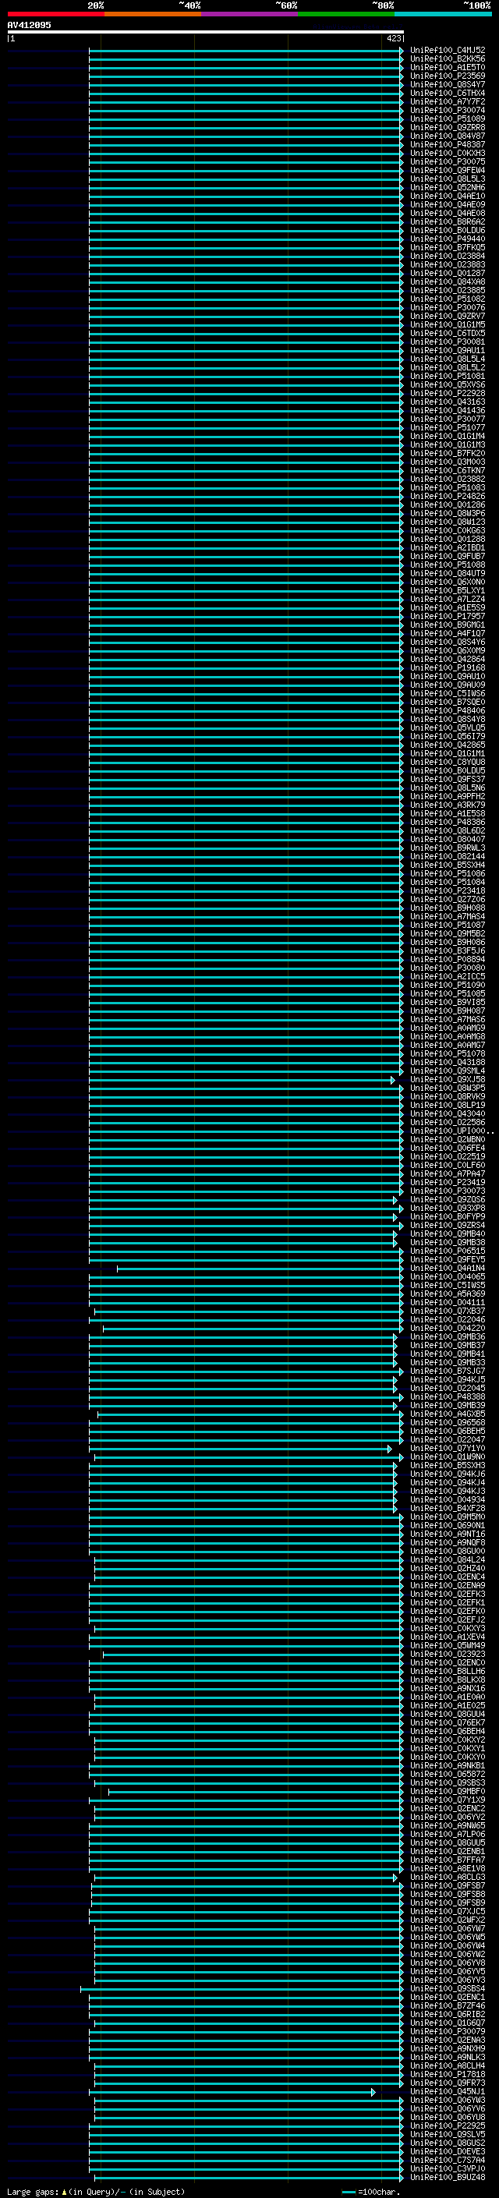Select the UniRef100_B9UZ48 label
The width and height of the screenshot is (499, 2198).
(x=447, y=2179)
